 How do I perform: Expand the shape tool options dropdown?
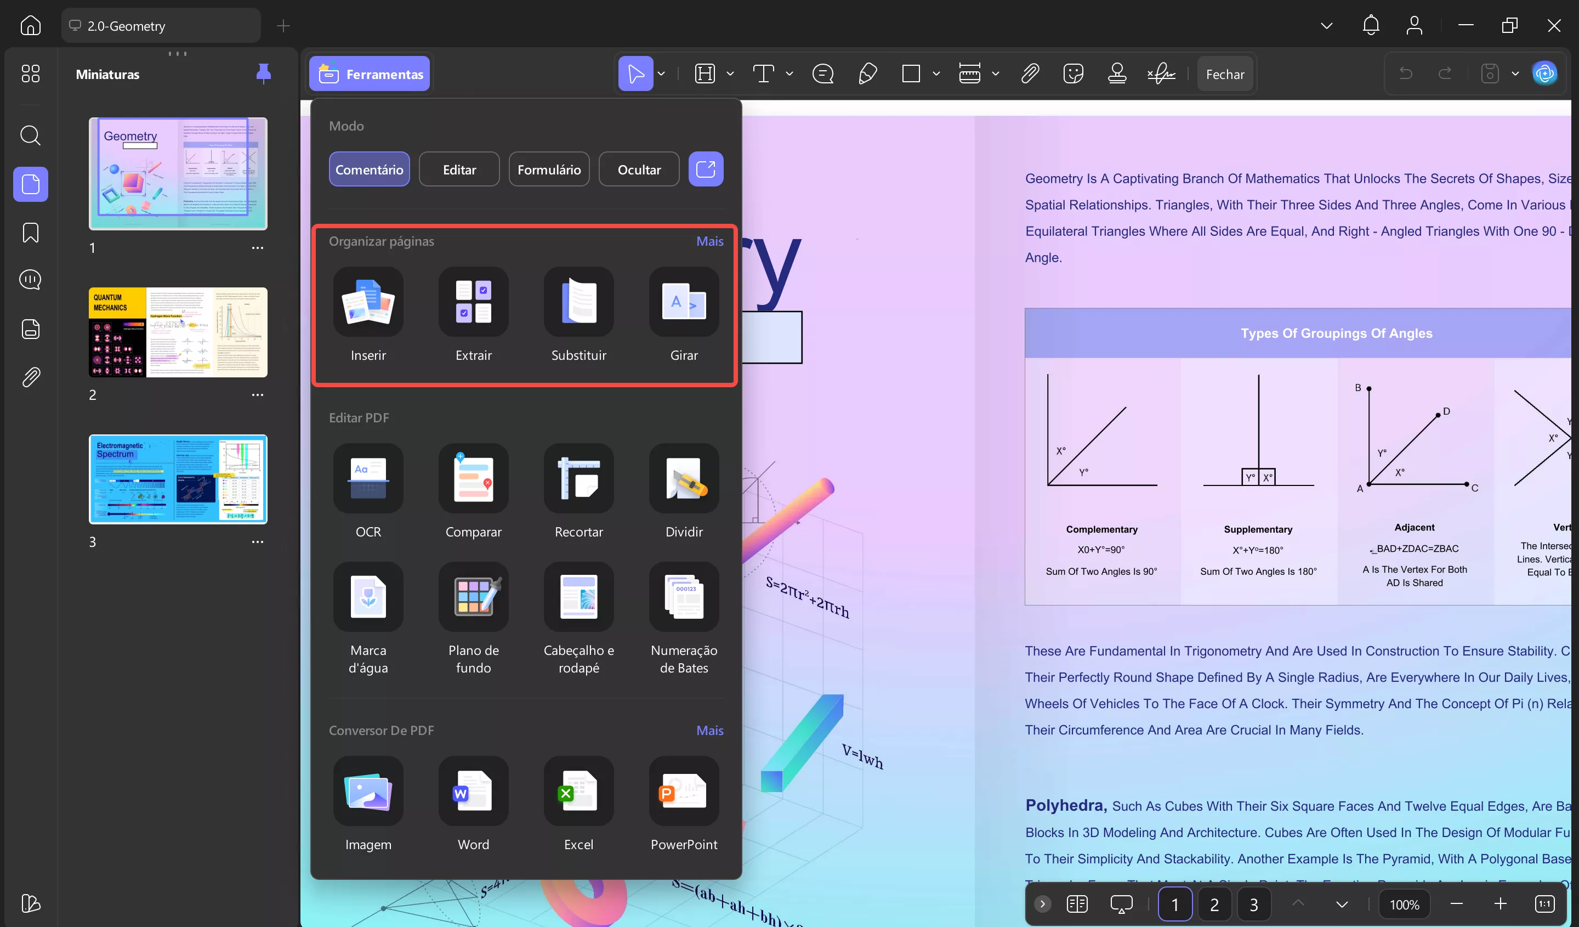pos(936,74)
